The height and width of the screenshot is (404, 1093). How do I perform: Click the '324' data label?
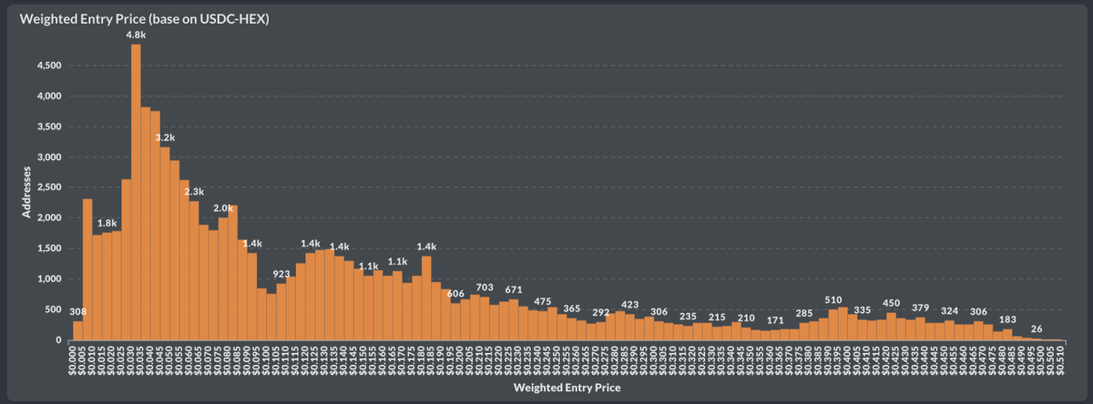click(950, 311)
